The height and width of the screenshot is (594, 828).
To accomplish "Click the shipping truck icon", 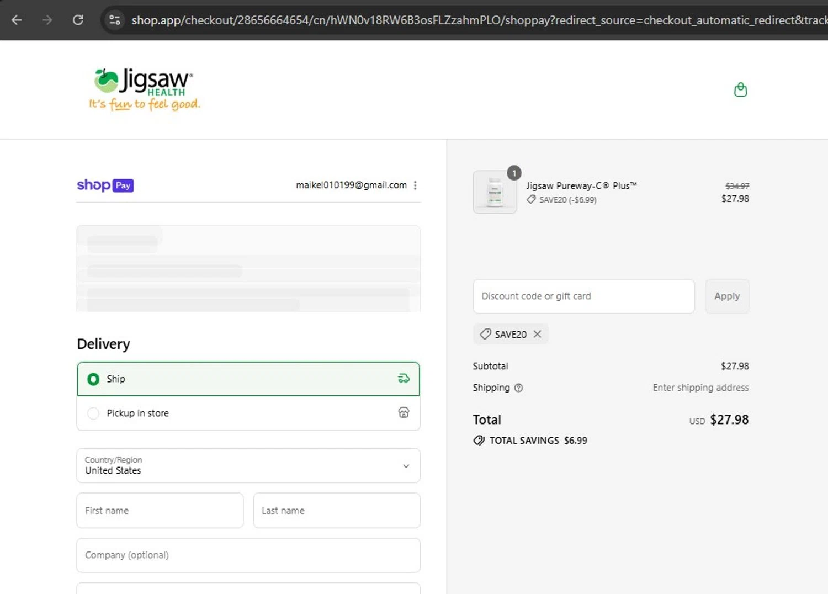I will click(x=404, y=378).
